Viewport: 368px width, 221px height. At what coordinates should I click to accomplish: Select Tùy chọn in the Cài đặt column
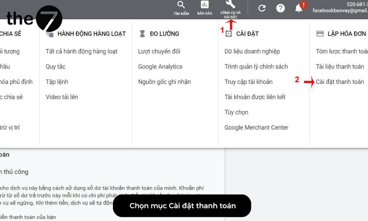(x=236, y=112)
